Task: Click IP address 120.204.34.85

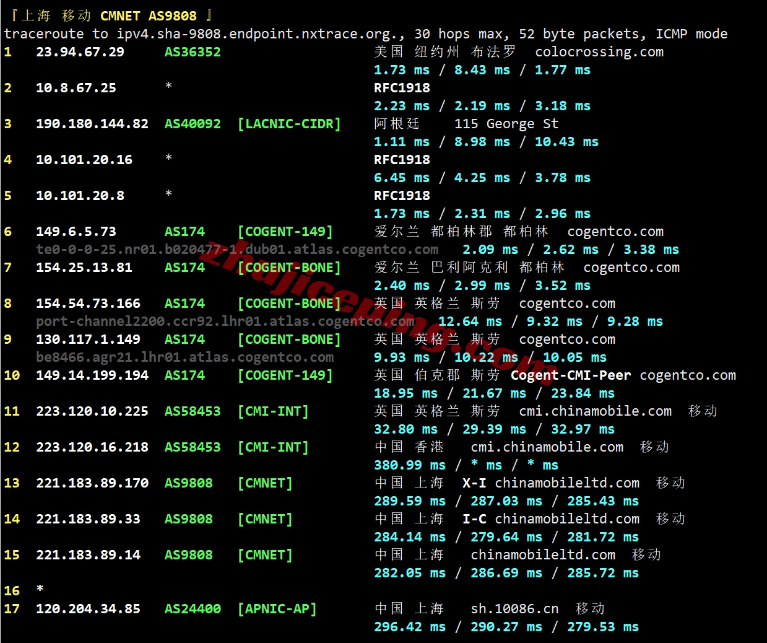Action: click(x=88, y=609)
